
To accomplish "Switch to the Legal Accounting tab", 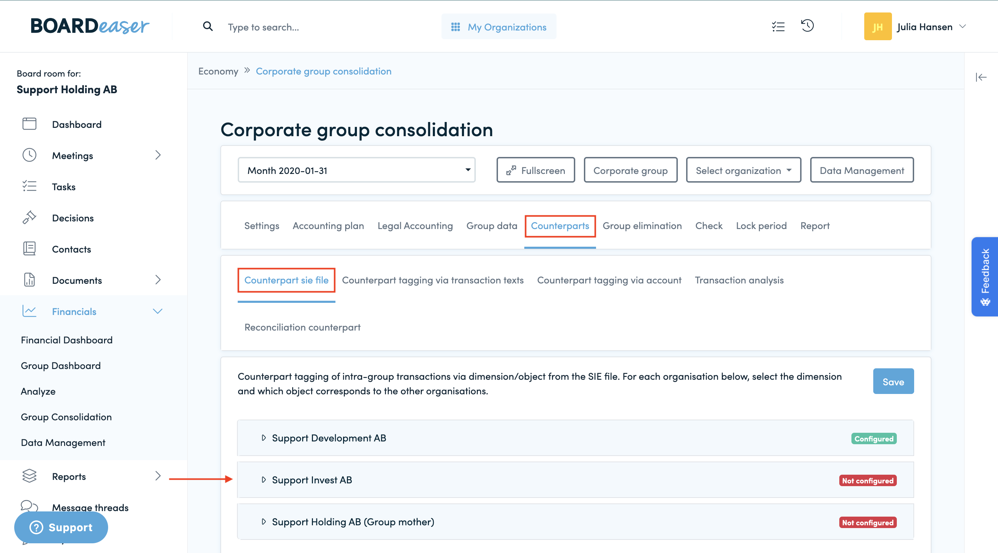I will tap(415, 226).
